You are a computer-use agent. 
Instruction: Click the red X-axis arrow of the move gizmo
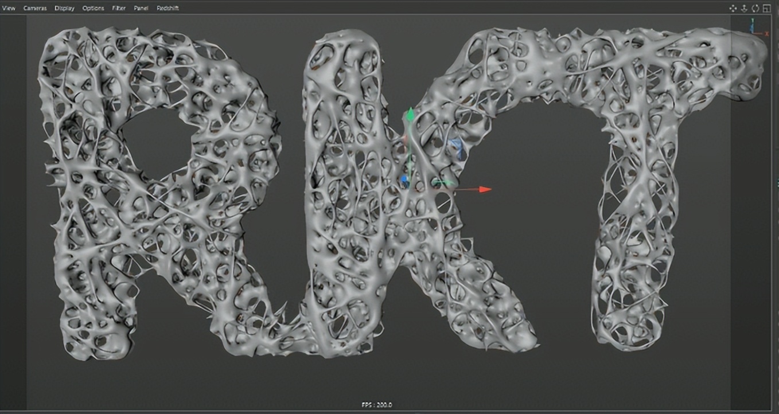pos(485,189)
